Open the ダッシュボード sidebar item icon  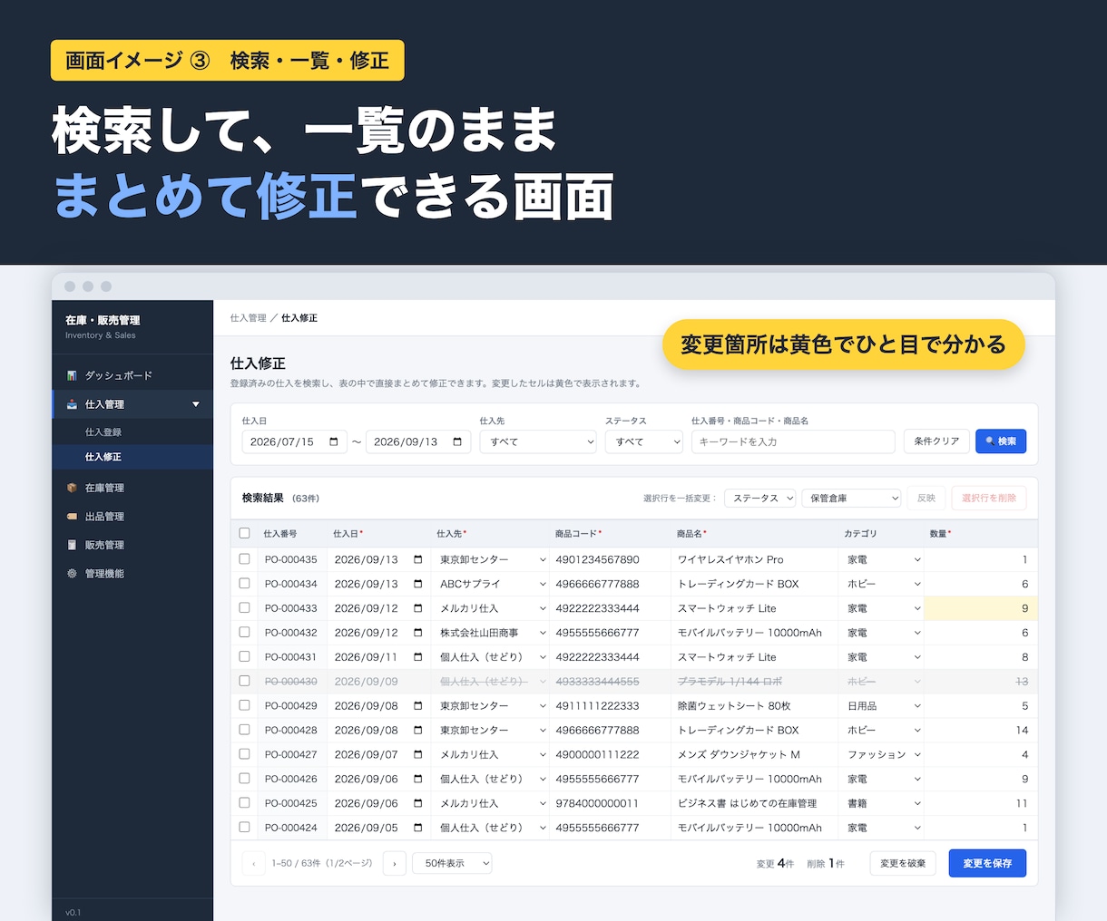(x=72, y=375)
